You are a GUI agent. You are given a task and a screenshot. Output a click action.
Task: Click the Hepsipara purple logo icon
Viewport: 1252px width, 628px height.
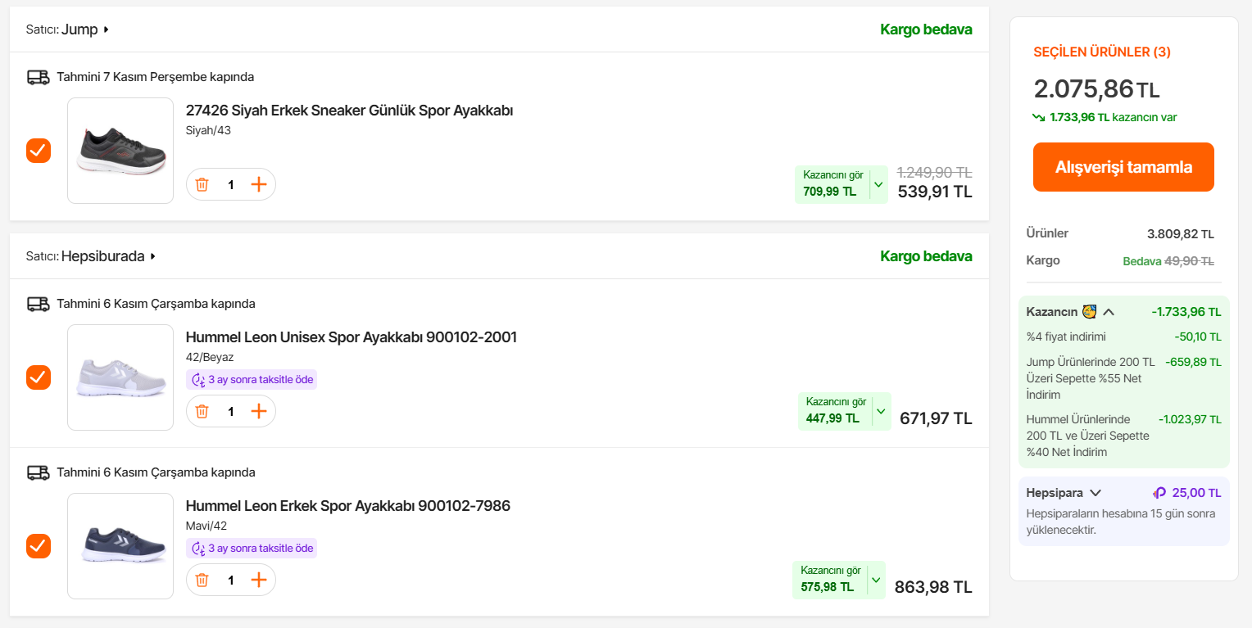1159,493
